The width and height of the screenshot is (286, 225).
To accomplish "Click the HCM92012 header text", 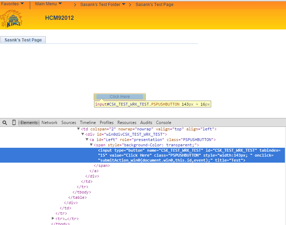I will pos(60,18).
